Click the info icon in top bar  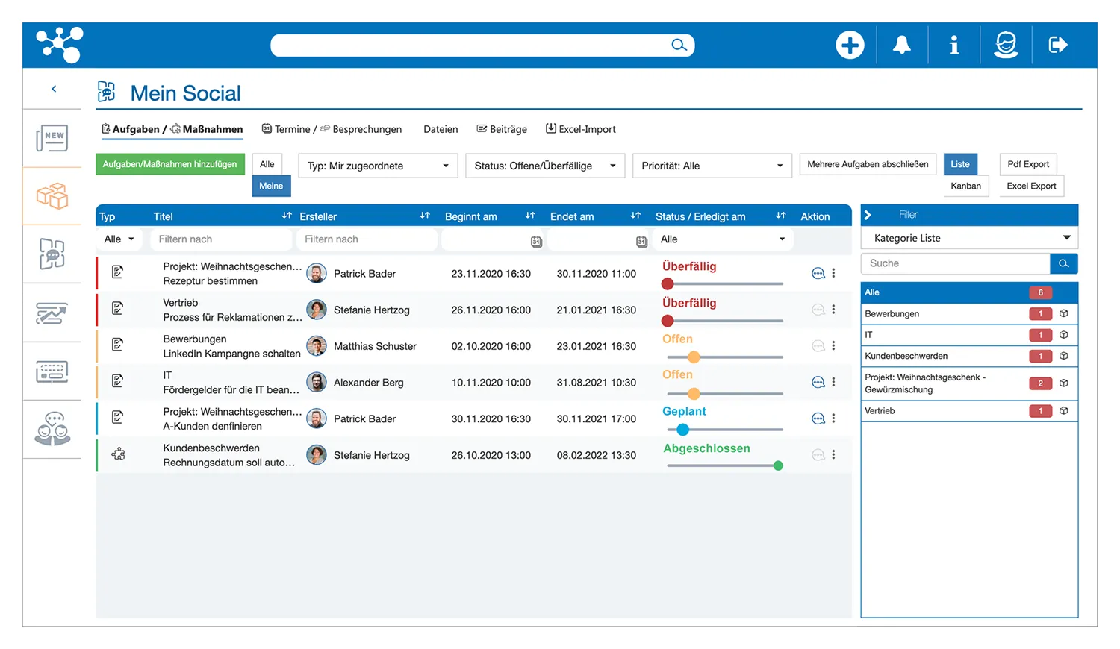(953, 46)
